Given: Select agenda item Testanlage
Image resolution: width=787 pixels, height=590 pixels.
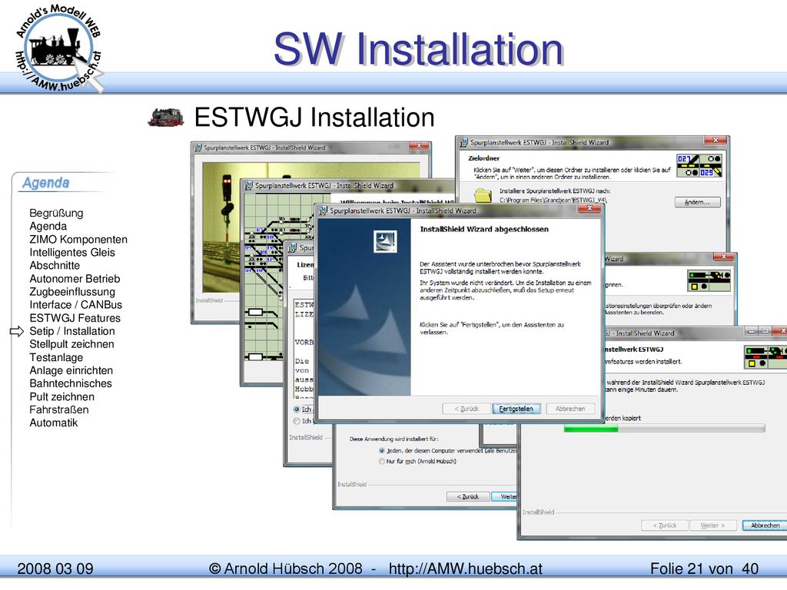Looking at the screenshot, I should 56,357.
